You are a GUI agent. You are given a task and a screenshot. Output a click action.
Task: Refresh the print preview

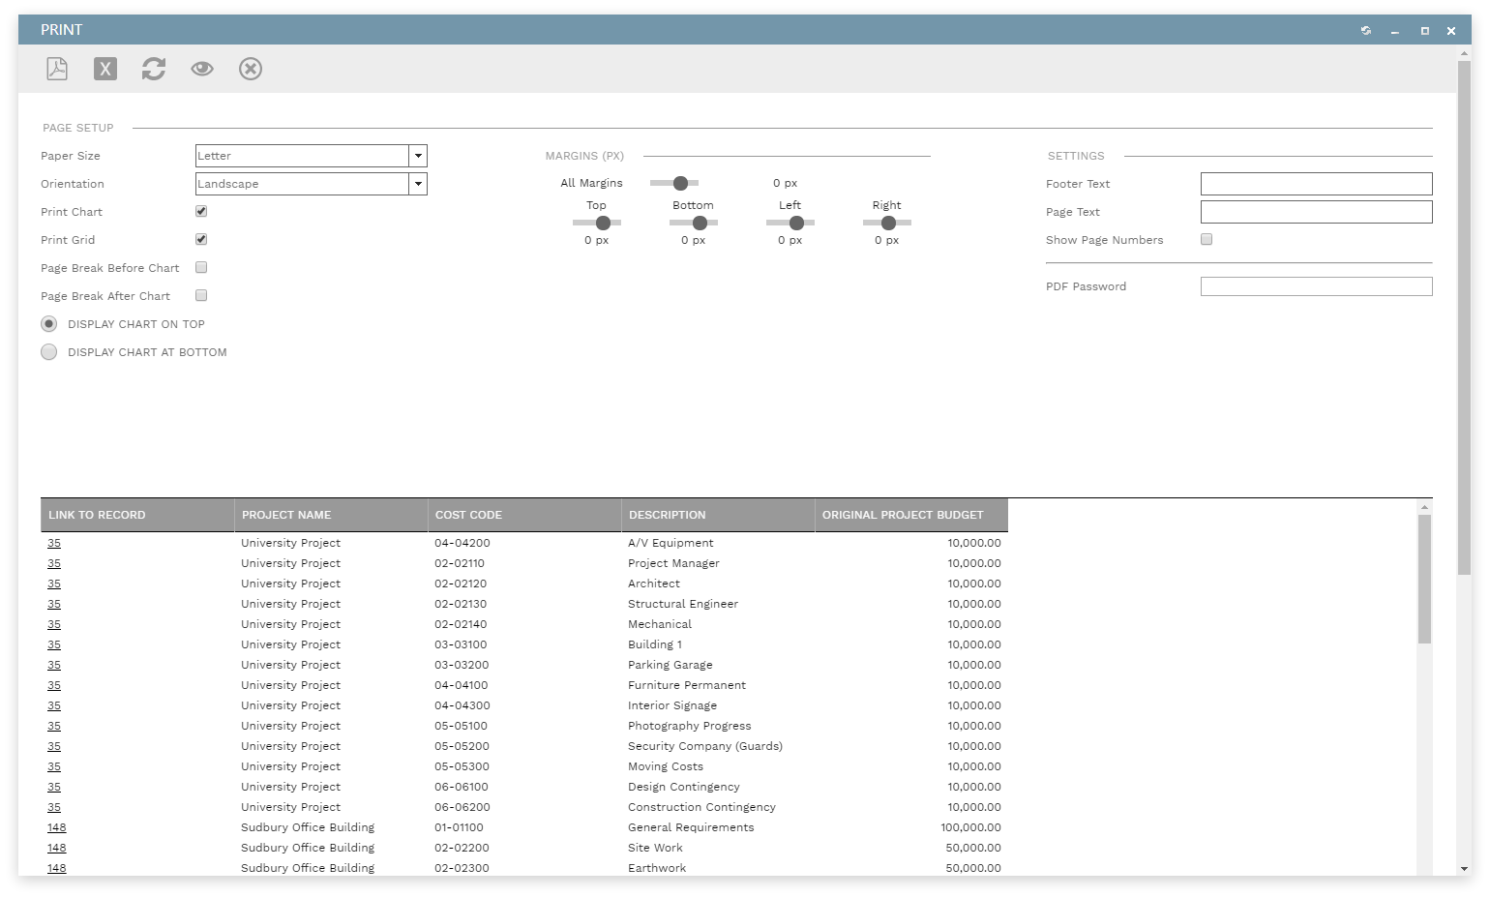pos(153,68)
